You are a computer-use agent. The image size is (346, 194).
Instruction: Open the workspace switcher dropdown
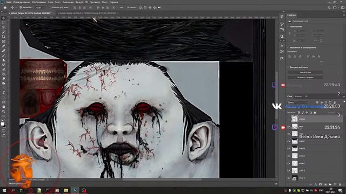pos(335,8)
